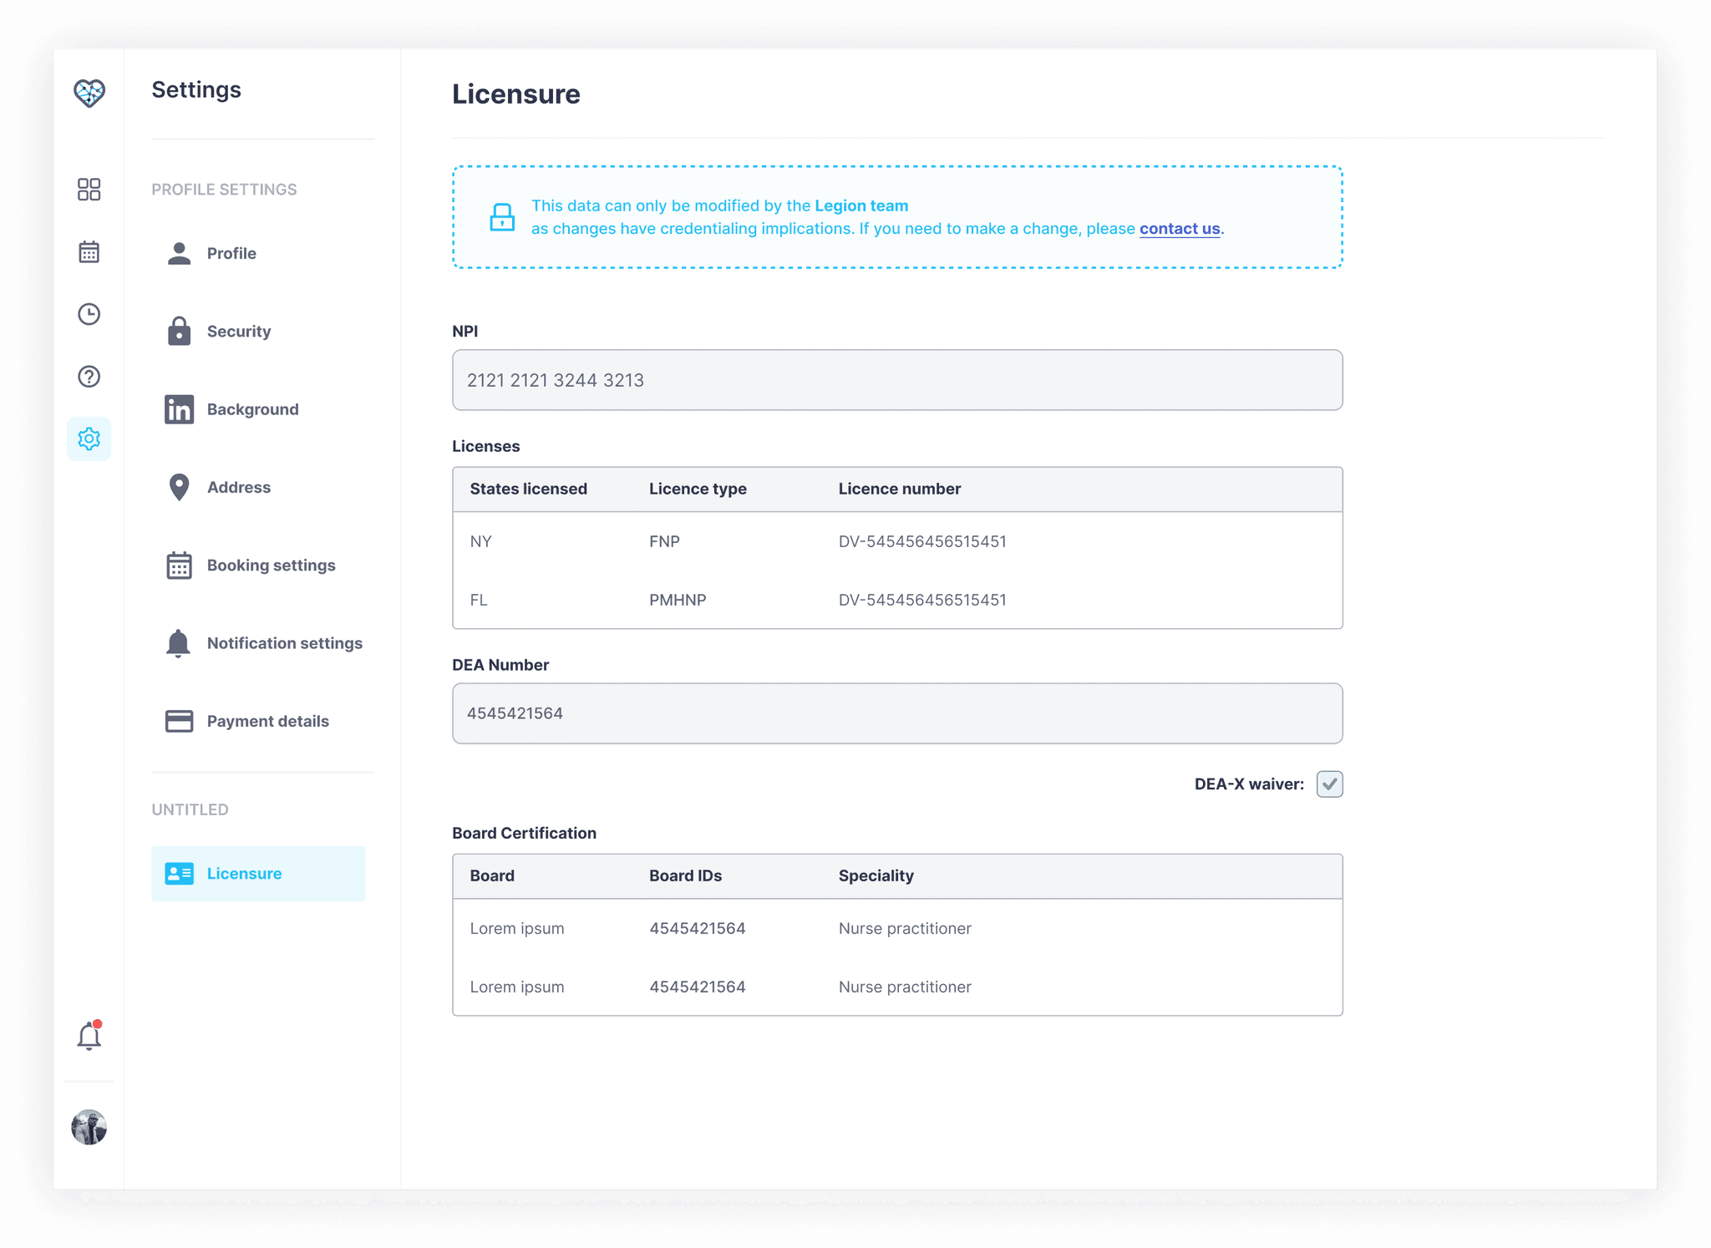Screen dimensions: 1711x1248
Task: Open Notification settings
Action: coord(283,643)
